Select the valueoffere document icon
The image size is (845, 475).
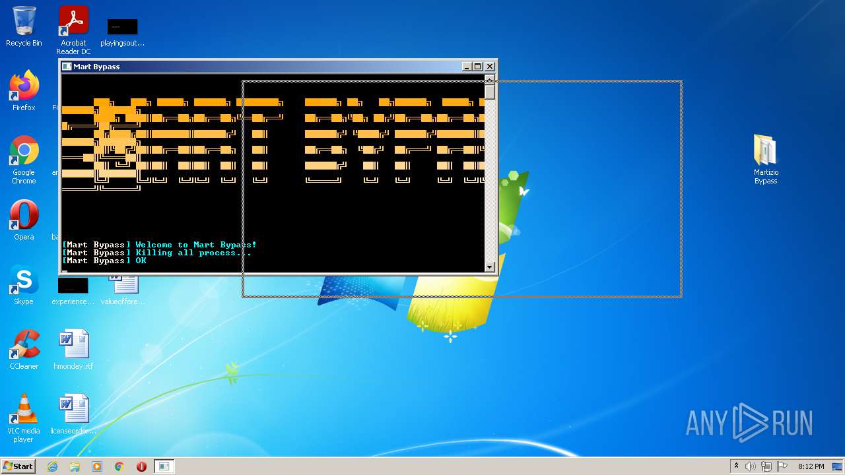123,290
